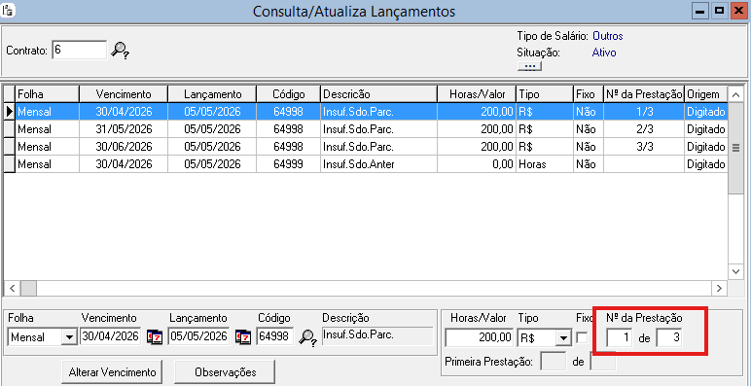Click the Horas/Valor input showing 200,00
Viewport: 751px width, 386px height.
click(x=480, y=337)
